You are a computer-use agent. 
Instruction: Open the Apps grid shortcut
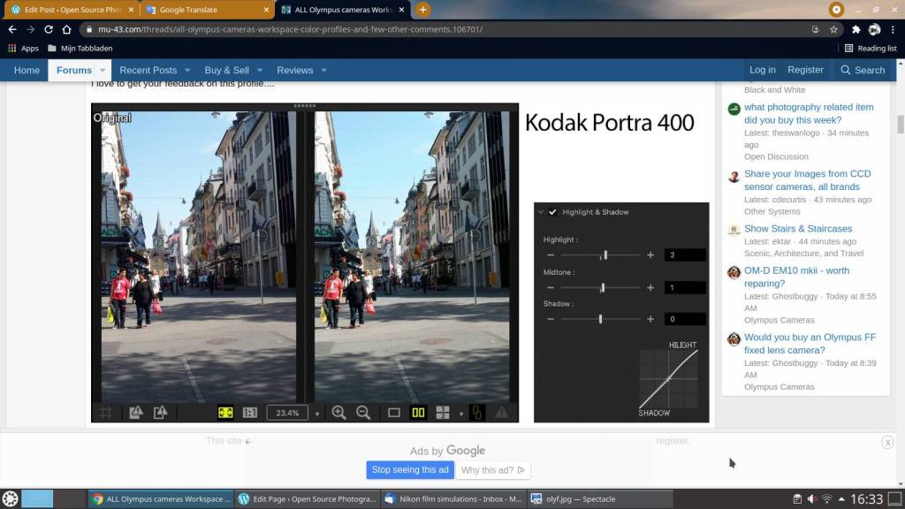point(24,49)
